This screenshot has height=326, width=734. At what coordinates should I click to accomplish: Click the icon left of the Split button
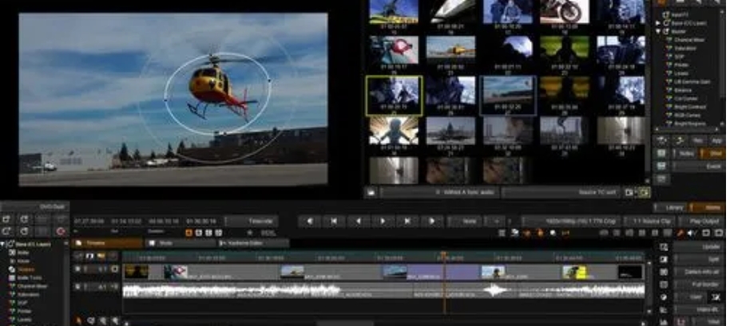(x=663, y=259)
